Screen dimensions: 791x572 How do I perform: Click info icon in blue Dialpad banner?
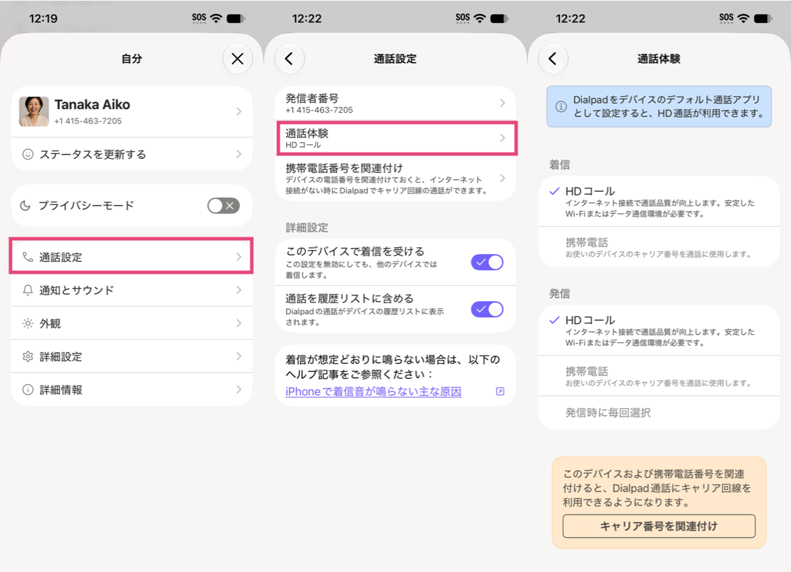coord(560,106)
